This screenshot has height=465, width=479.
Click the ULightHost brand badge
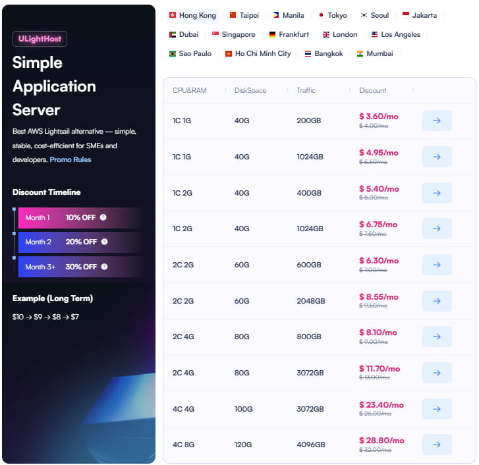coord(40,39)
